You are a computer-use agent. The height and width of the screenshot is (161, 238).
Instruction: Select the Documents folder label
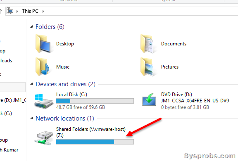click(x=174, y=44)
